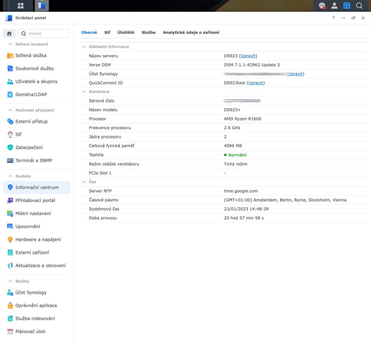Screen dimensions: 371x343
Task: Click the time.google.com NTP value
Action: click(241, 191)
